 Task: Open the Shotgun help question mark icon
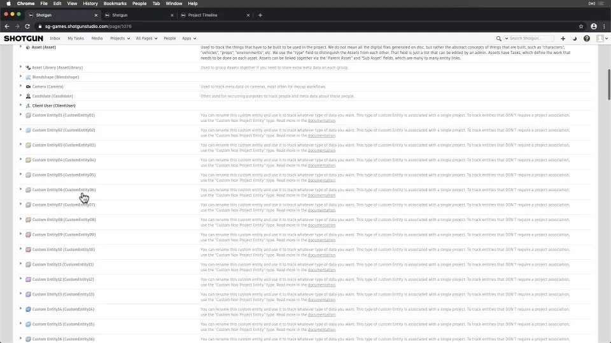click(x=587, y=38)
